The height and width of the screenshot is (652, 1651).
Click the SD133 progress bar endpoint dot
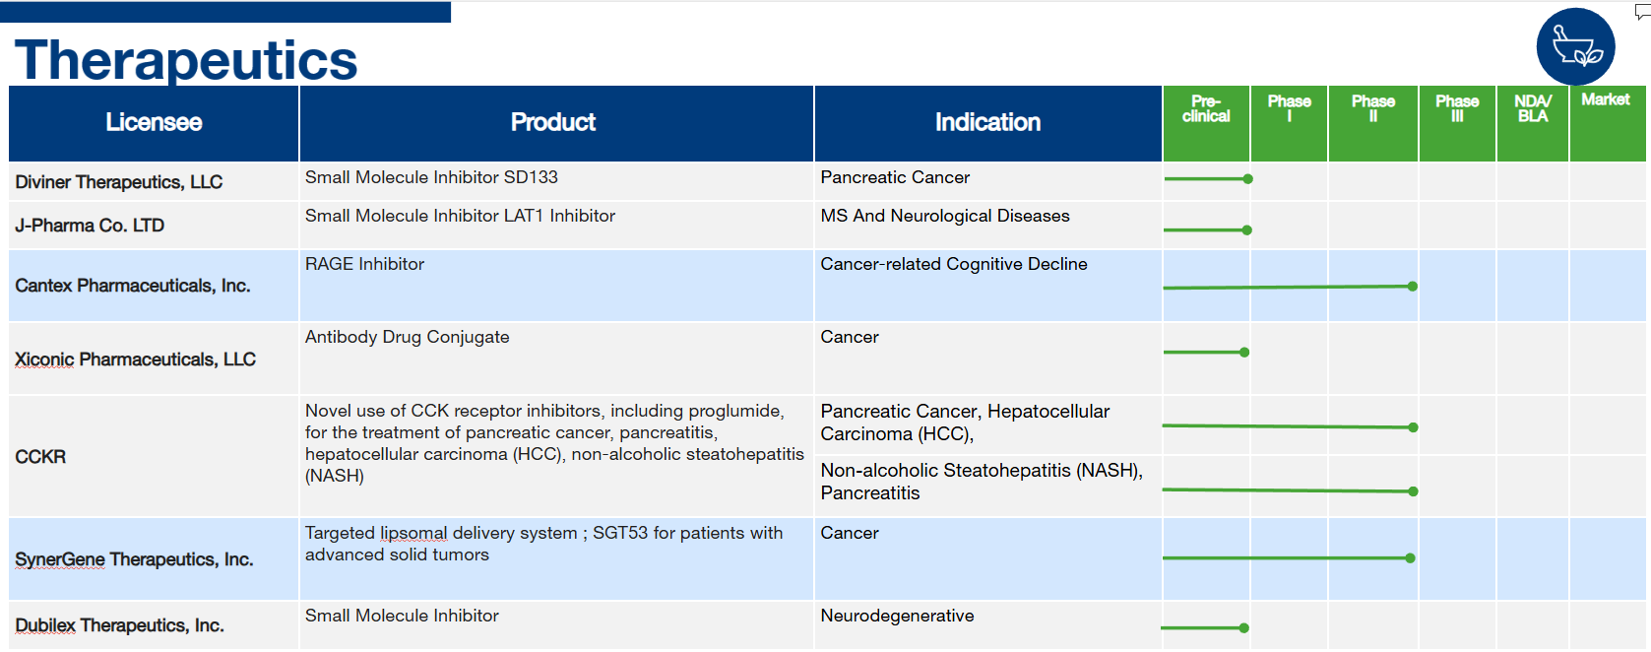pos(1247,179)
